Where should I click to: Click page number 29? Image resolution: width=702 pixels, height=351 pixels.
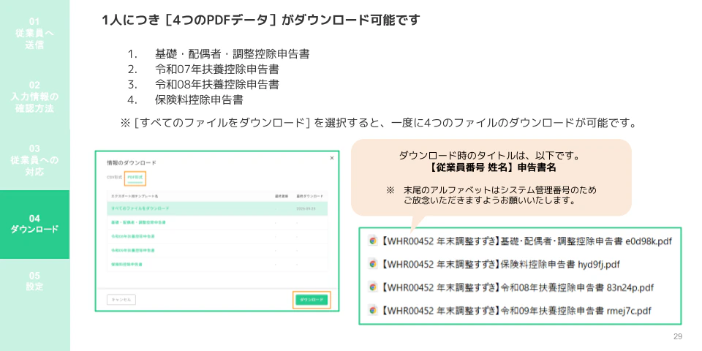677,336
